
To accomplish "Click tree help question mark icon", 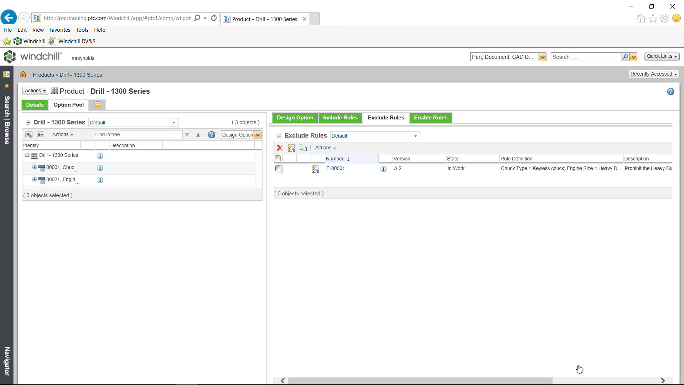I will pos(212,135).
